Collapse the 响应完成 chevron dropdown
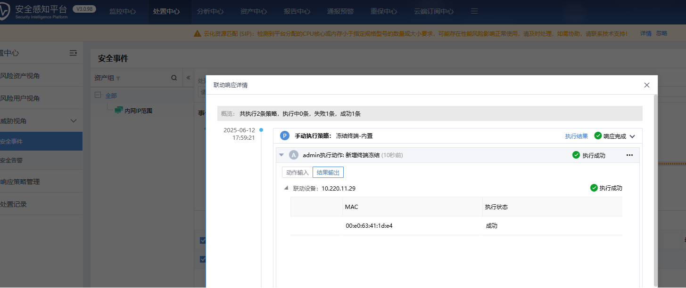 [632, 136]
